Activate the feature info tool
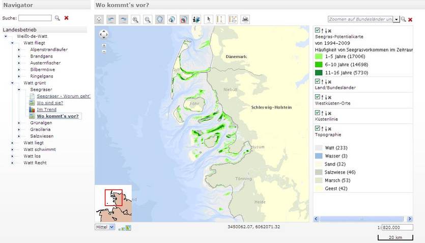This screenshot has width=425, height=243. click(x=196, y=19)
